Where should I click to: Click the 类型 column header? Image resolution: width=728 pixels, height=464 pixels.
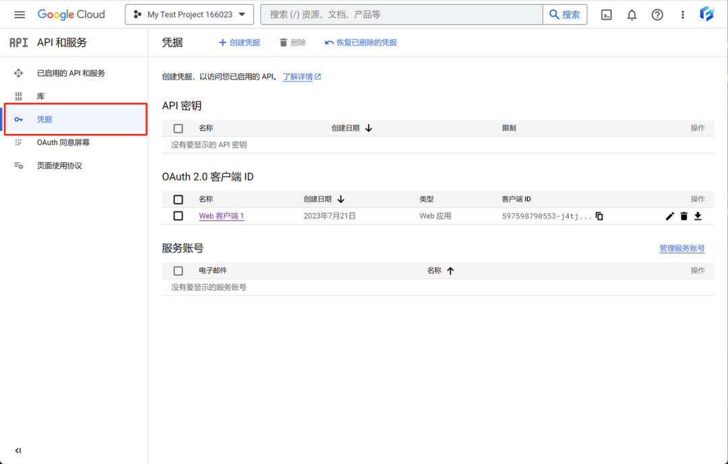427,199
